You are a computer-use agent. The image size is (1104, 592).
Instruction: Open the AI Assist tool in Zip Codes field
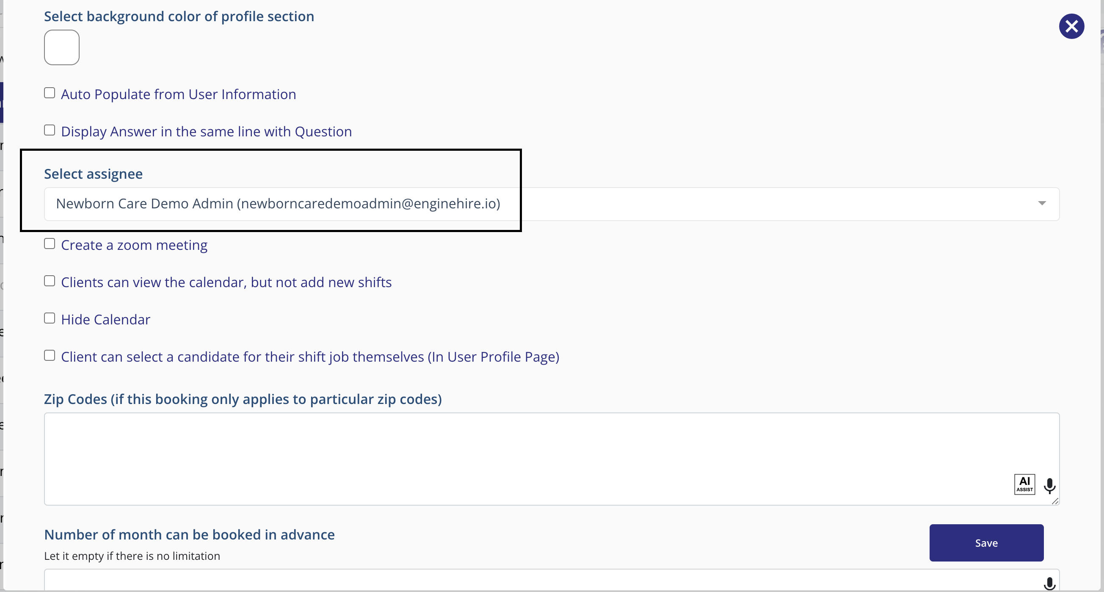pyautogui.click(x=1024, y=484)
